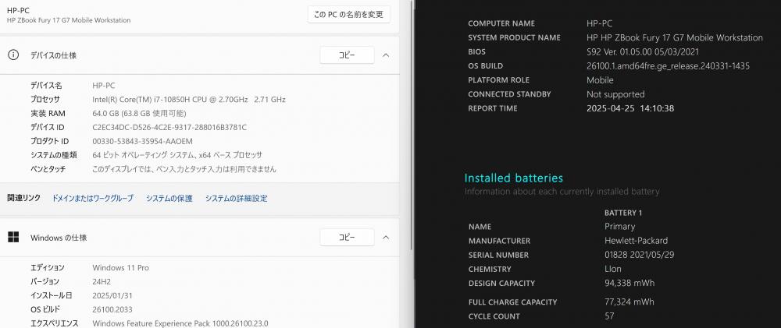The width and height of the screenshot is (781, 328).
Task: Click the settings window vertical scrollbar
Action: [411, 124]
